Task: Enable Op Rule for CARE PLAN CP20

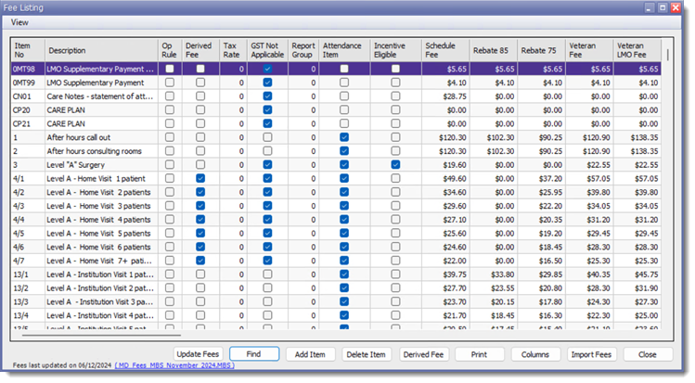Action: [x=169, y=109]
